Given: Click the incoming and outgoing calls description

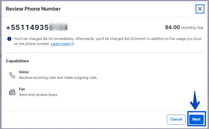Looking at the screenshot, I should [x=58, y=78].
